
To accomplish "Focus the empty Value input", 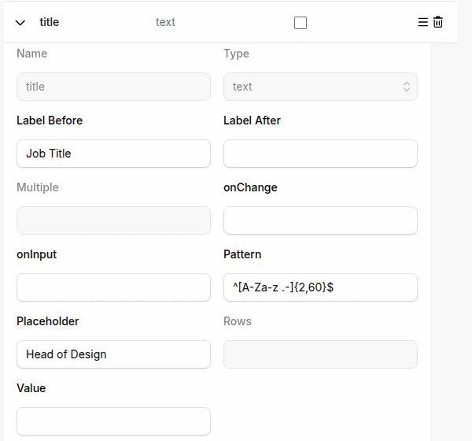I will point(113,421).
